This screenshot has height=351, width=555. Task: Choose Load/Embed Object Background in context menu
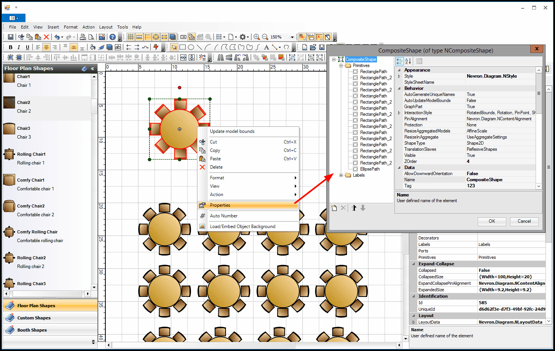click(x=248, y=227)
